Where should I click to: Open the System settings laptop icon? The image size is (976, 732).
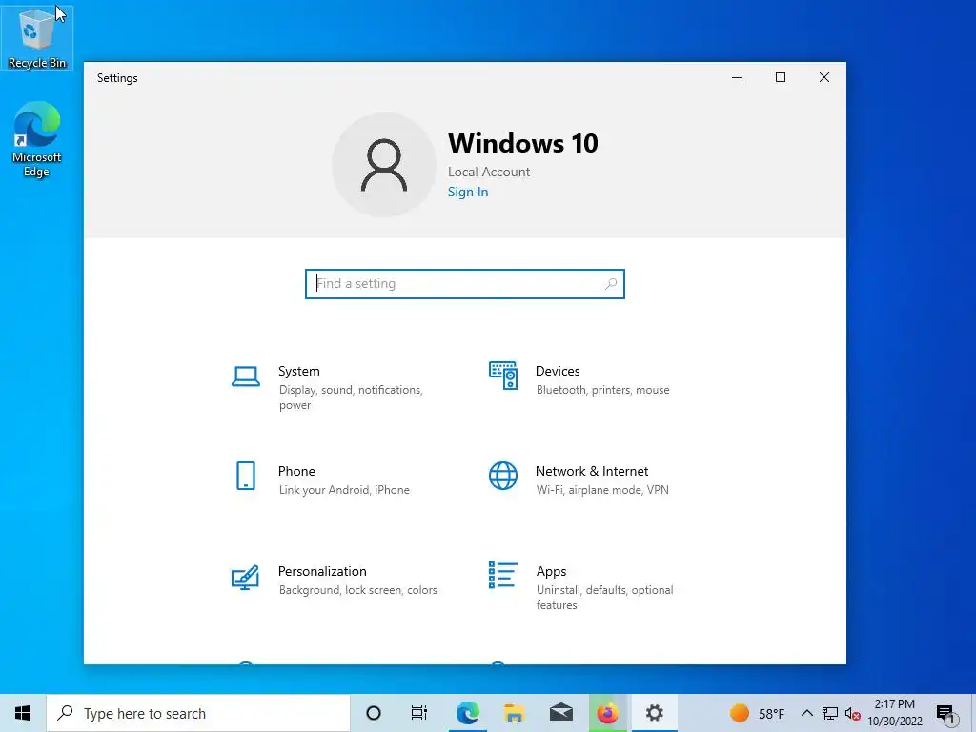[246, 376]
